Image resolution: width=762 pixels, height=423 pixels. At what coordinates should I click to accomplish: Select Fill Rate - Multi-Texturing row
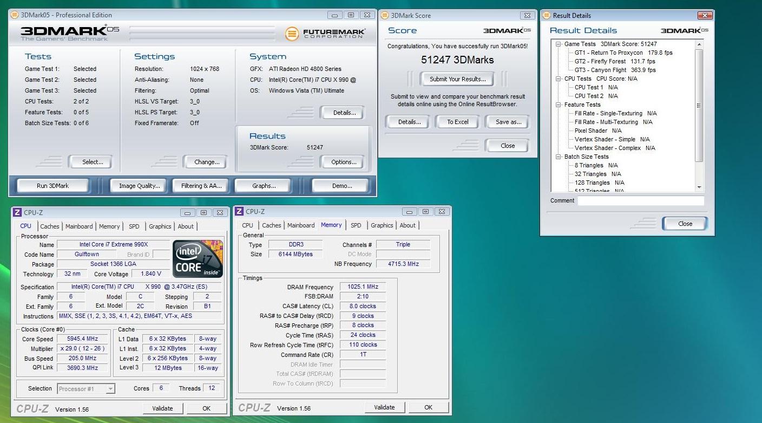(613, 122)
